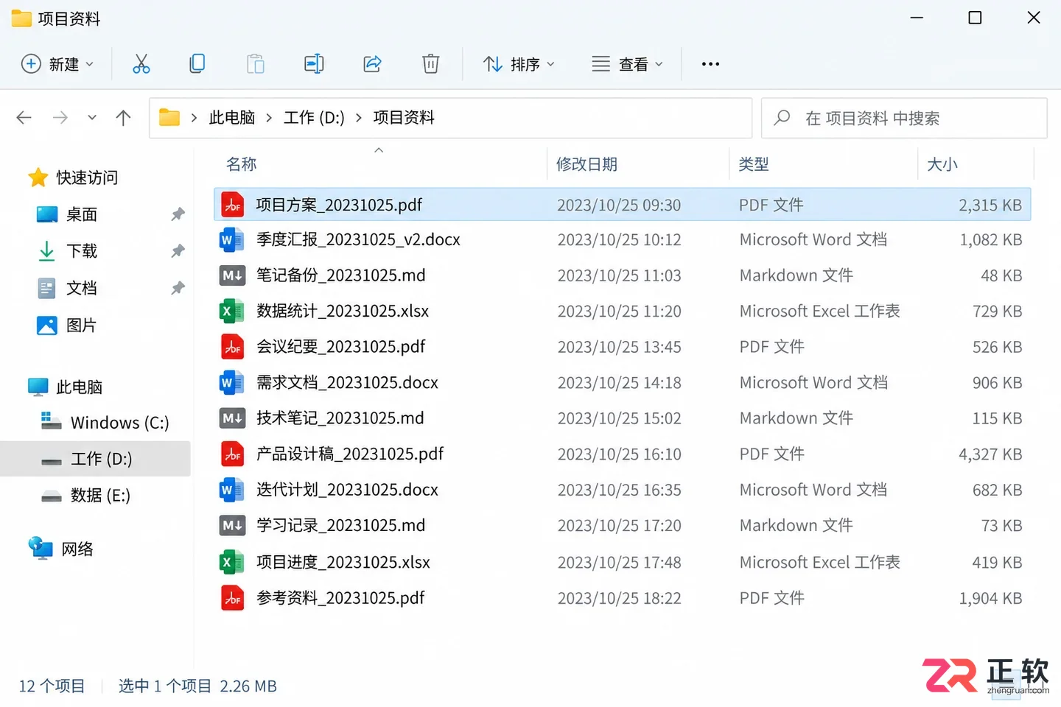Click the Copy icon in toolbar
The image size is (1061, 707).
[197, 64]
